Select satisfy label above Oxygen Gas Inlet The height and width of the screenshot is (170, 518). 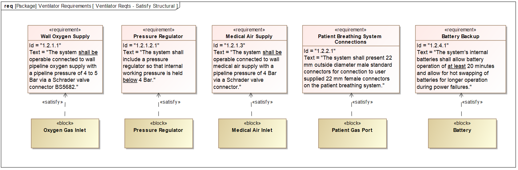(53, 102)
